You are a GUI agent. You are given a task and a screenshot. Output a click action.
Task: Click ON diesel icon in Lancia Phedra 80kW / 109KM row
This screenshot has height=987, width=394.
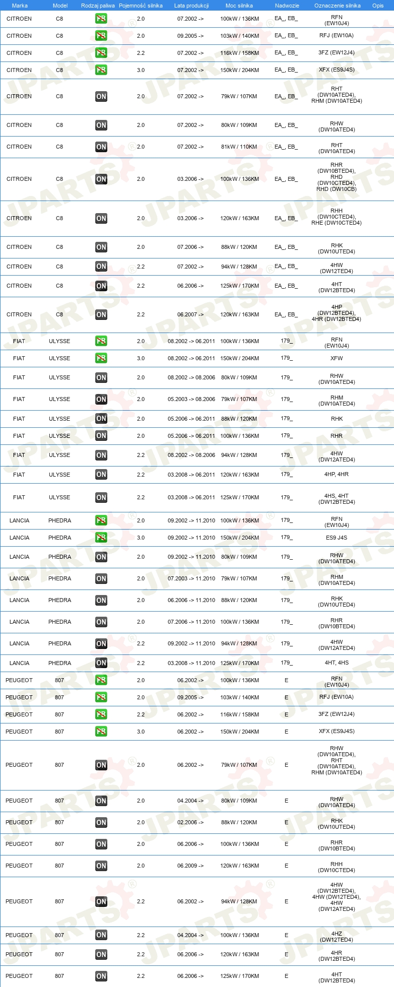pyautogui.click(x=101, y=557)
